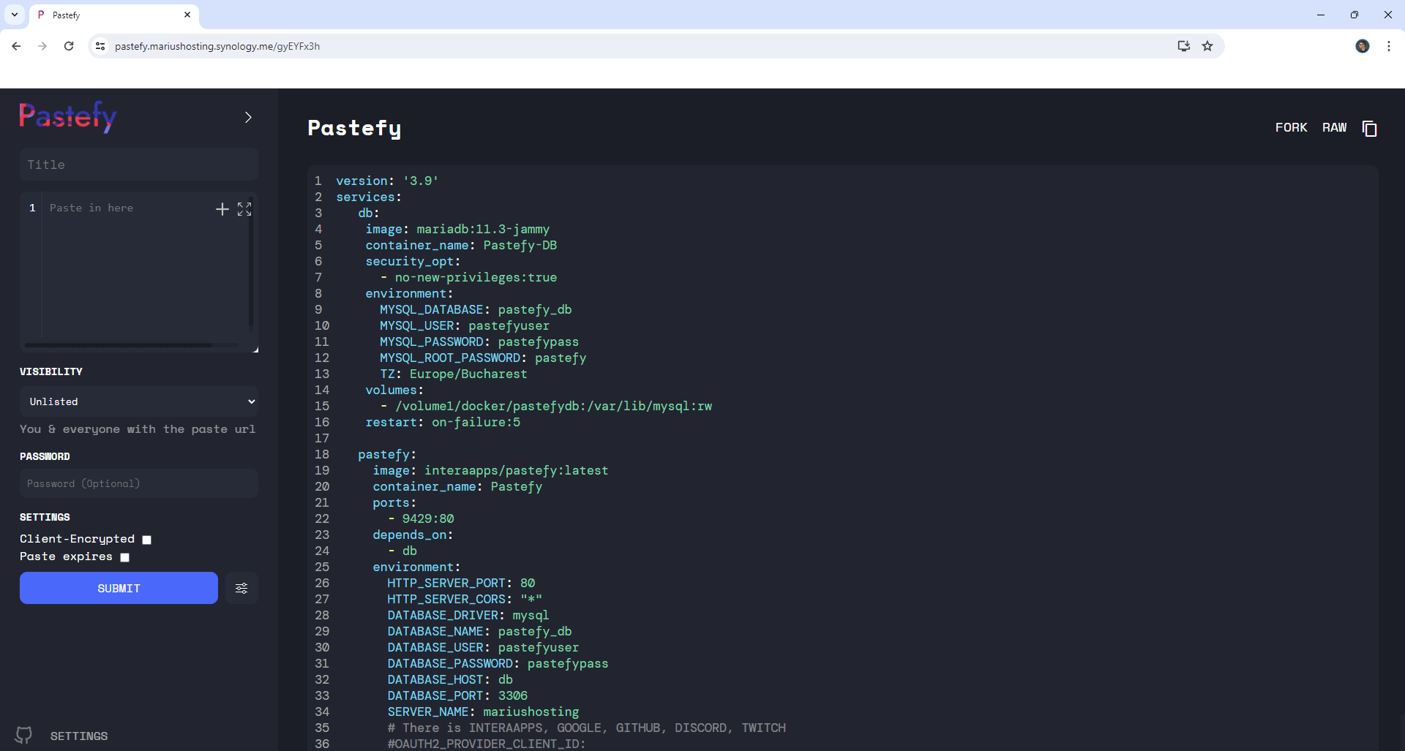
Task: Open the GitHub icon near Settings
Action: click(23, 736)
